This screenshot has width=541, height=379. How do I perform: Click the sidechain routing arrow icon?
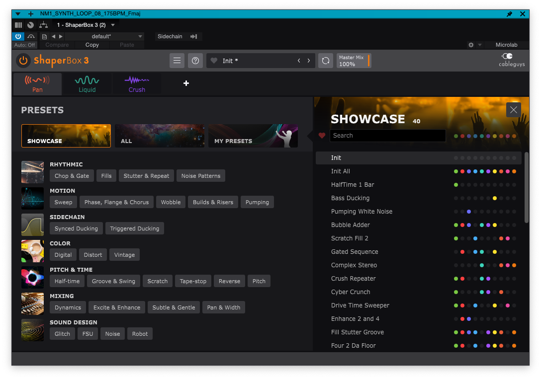pyautogui.click(x=194, y=36)
